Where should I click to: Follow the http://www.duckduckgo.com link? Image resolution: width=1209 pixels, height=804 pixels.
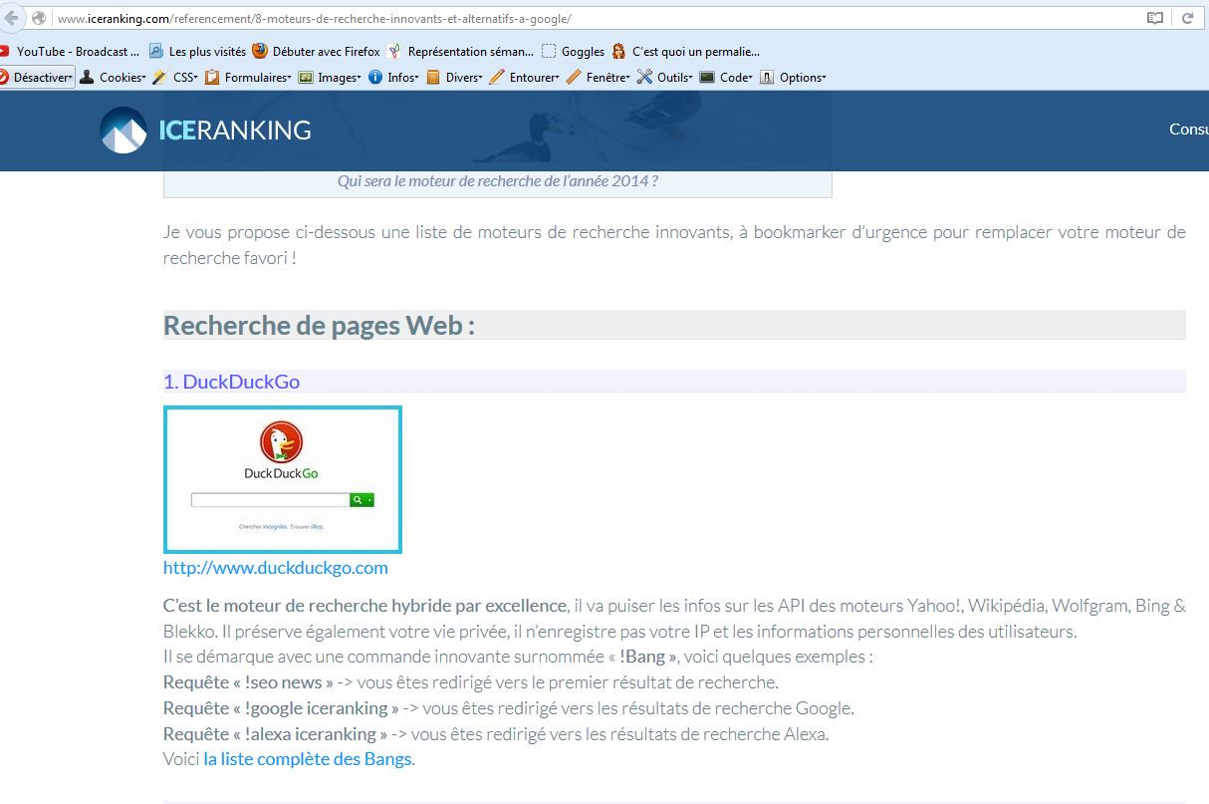point(276,568)
